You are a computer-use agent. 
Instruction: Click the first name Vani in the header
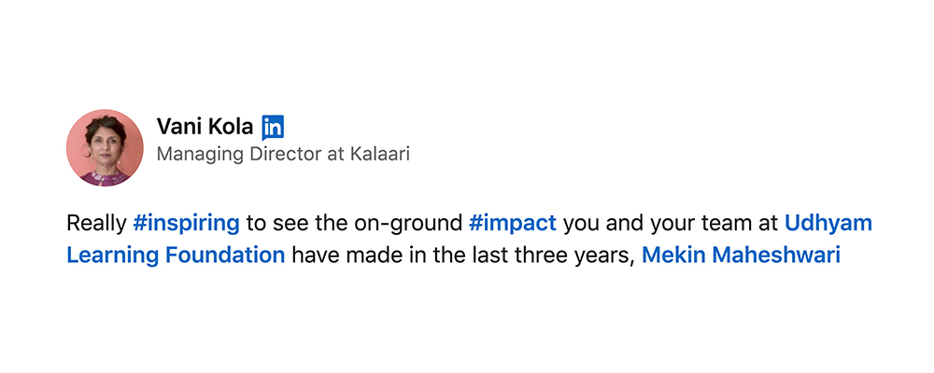coord(178,126)
